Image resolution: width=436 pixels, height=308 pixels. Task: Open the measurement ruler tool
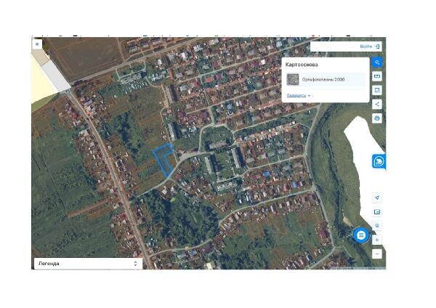(377, 76)
